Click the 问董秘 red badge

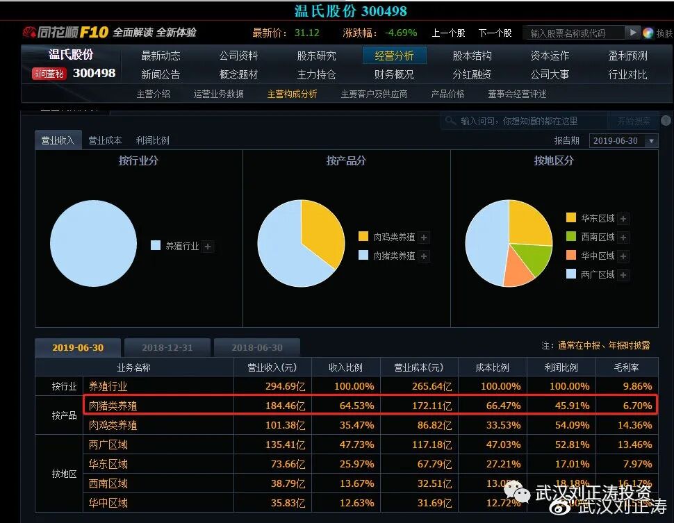(x=49, y=74)
